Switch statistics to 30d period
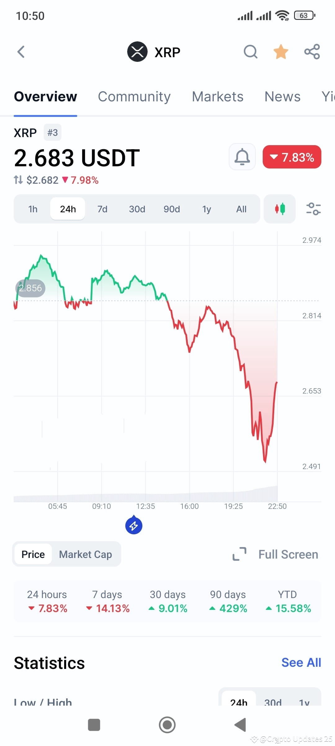Image resolution: width=335 pixels, height=746 pixels. [272, 702]
